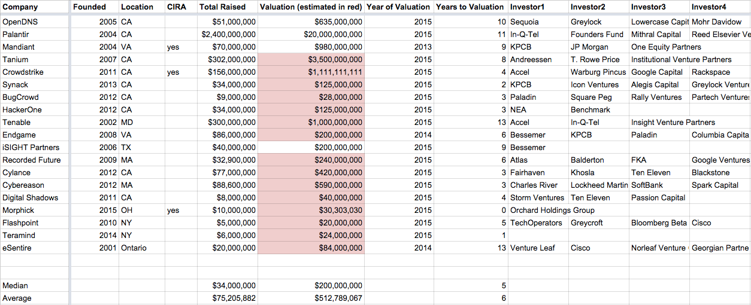Click the Endgame company cell
Image resolution: width=751 pixels, height=305 pixels.
point(35,135)
